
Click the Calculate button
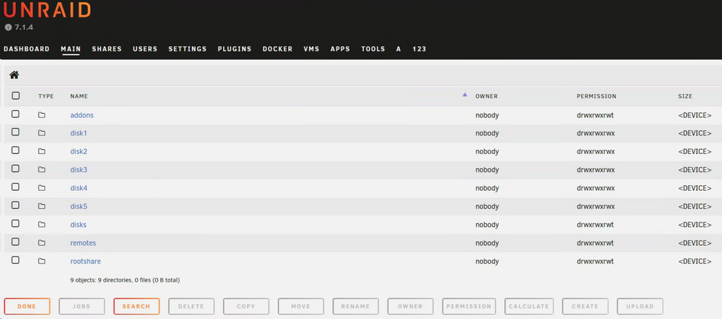[x=529, y=306]
